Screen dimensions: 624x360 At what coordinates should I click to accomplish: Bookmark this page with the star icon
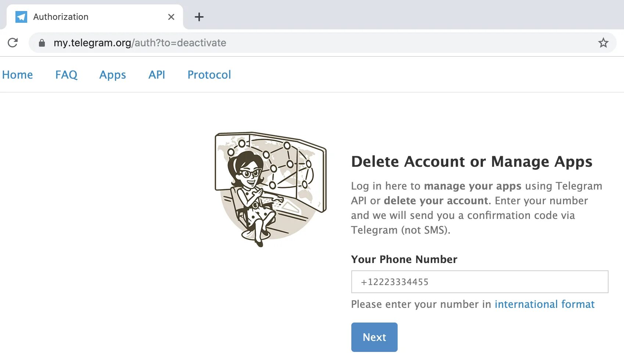point(603,43)
